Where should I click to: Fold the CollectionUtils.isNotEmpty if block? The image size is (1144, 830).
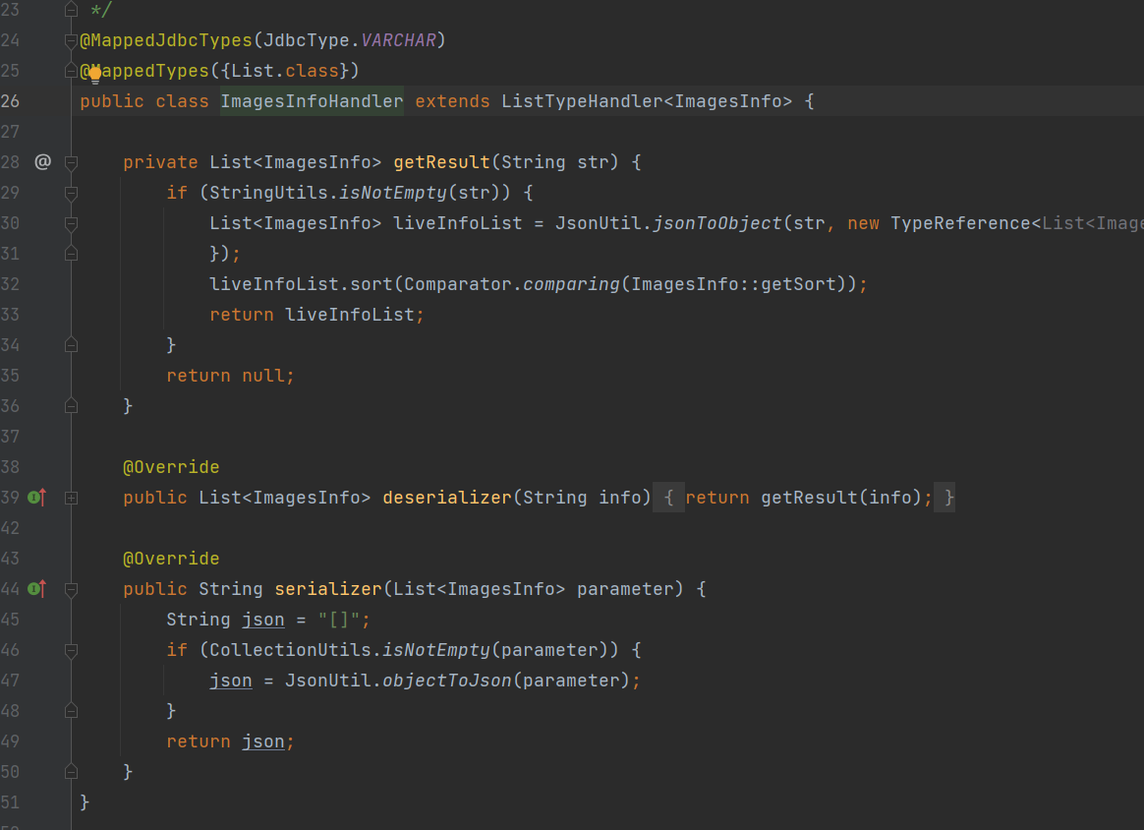click(x=71, y=650)
